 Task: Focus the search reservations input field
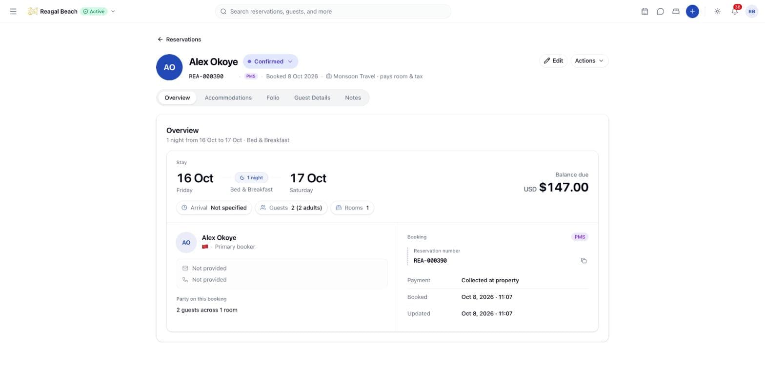click(333, 11)
